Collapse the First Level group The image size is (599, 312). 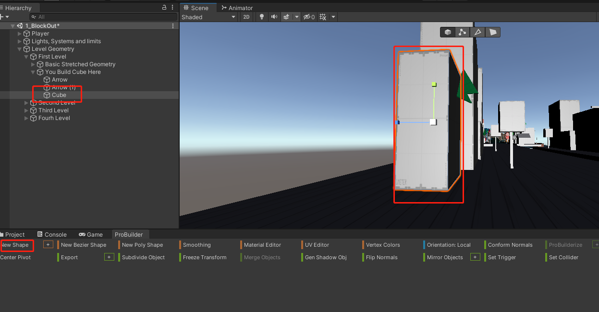(26, 56)
